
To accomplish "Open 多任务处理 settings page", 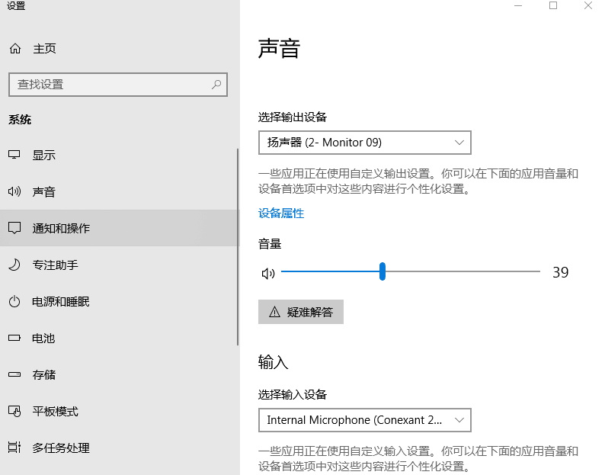I will pos(61,448).
